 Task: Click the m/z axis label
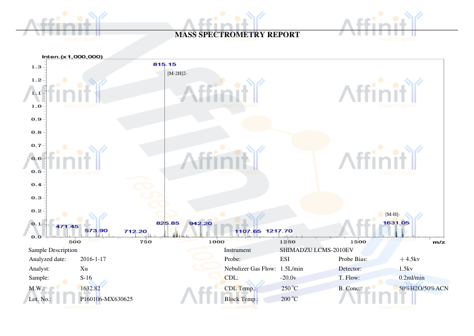tap(439, 242)
